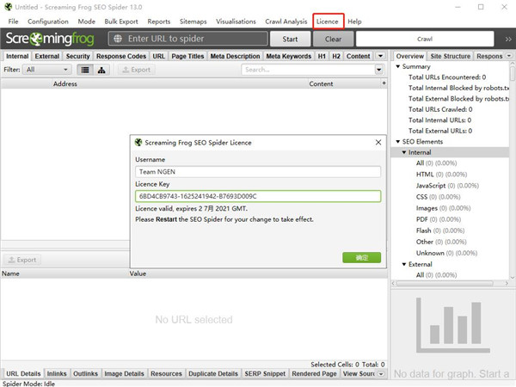
Task: Close the Licence dialog with X
Action: pos(376,142)
